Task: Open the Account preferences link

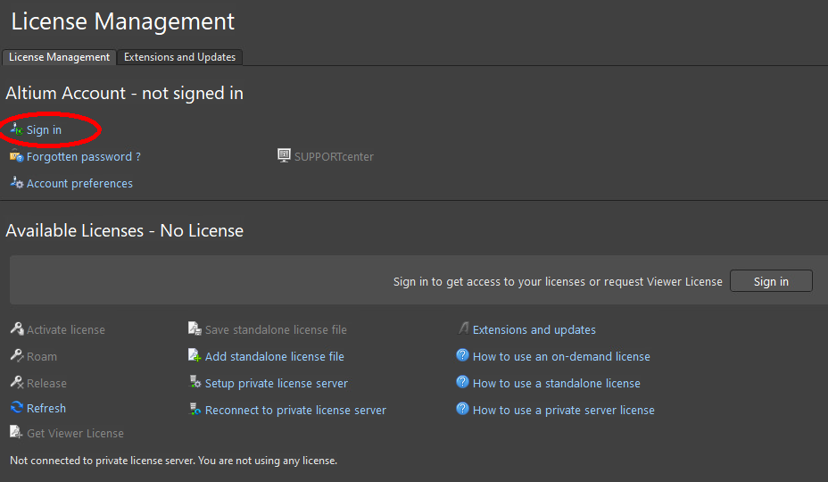Action: (79, 183)
